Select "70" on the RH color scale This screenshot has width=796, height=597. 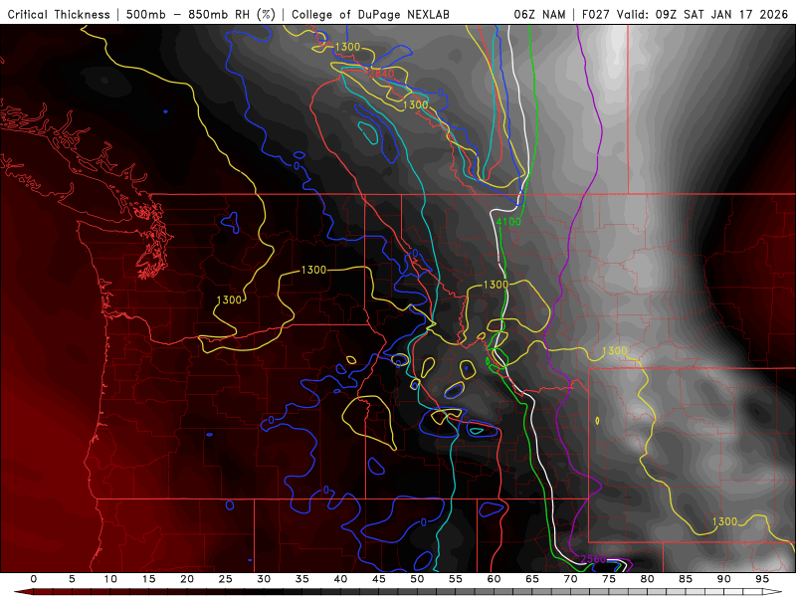pyautogui.click(x=570, y=579)
